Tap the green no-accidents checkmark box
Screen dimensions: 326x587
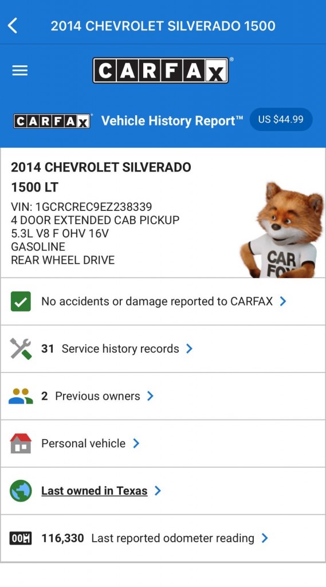[x=21, y=302]
